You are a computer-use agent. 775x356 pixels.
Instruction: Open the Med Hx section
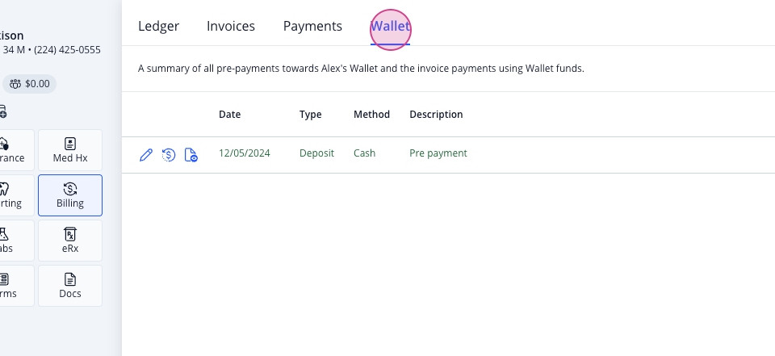point(70,150)
